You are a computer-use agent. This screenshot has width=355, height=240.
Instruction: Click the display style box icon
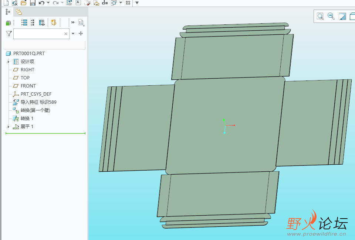(x=352, y=16)
